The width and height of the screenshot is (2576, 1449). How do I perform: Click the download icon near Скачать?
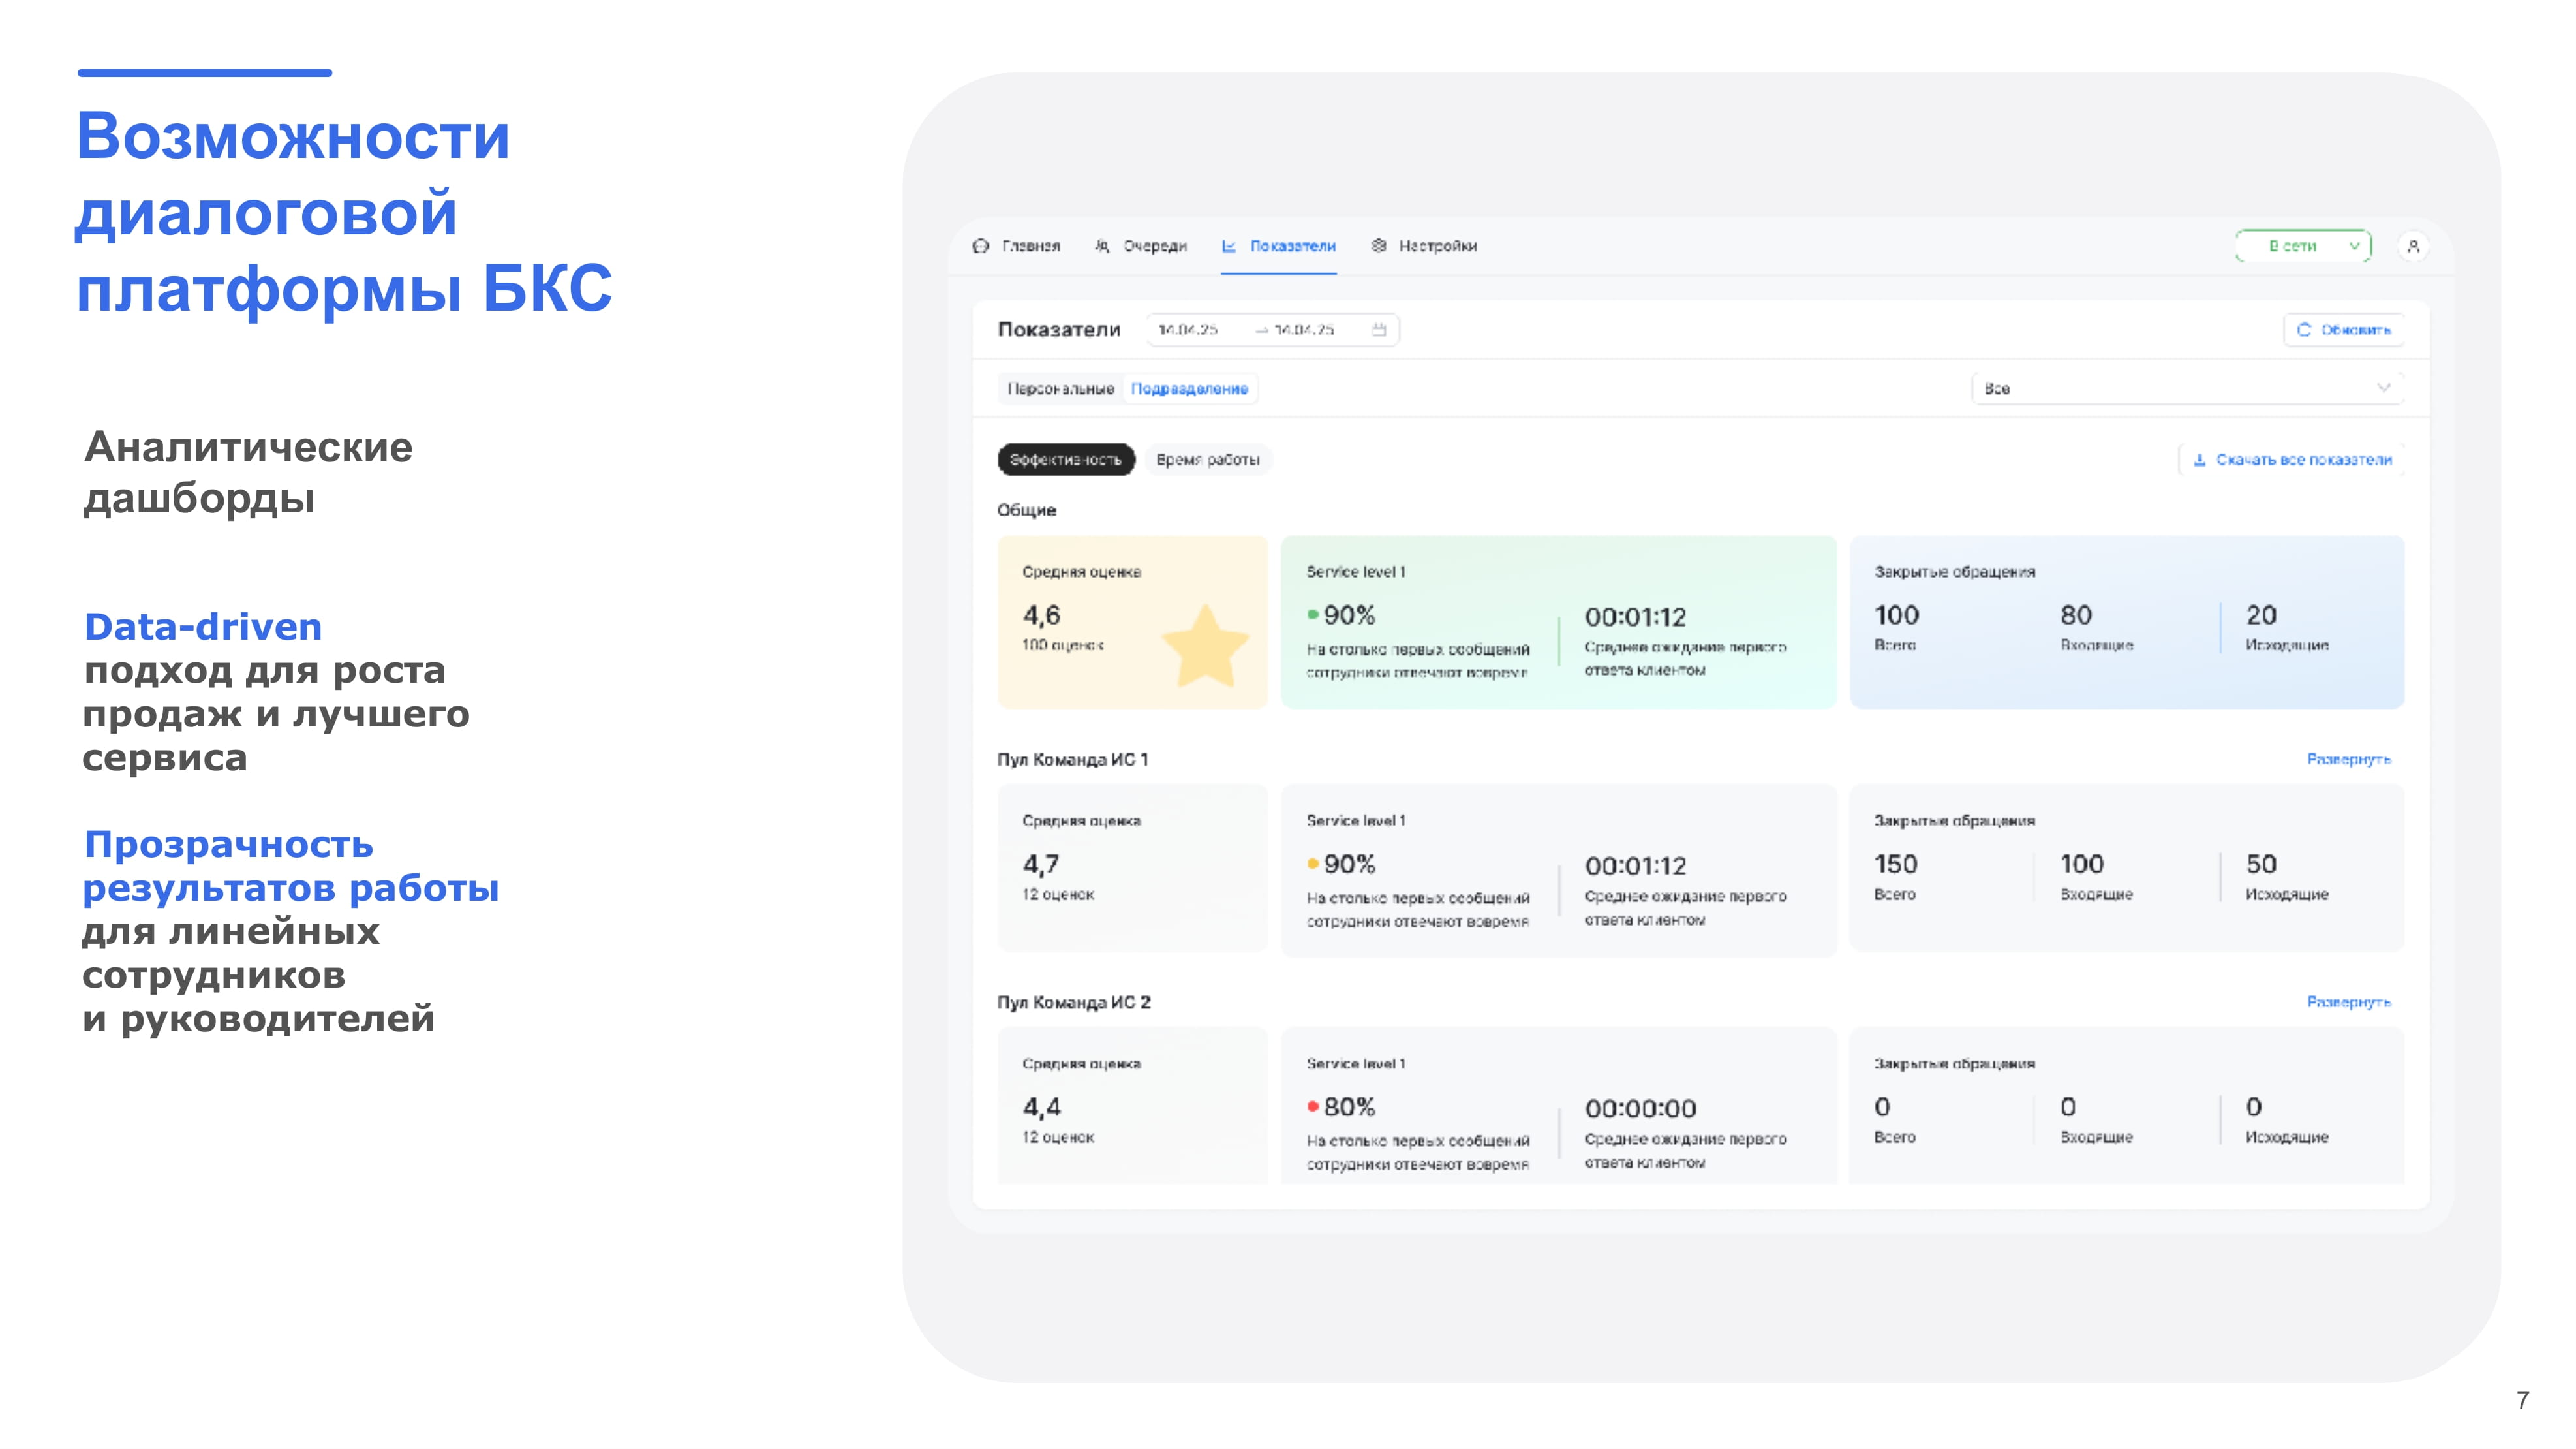pos(2199,460)
